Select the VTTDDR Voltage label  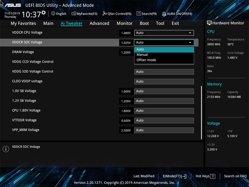(x=24, y=120)
